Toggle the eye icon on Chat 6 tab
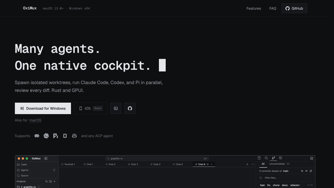 pyautogui.click(x=208, y=164)
